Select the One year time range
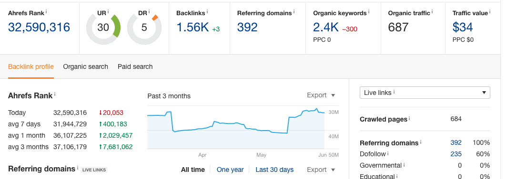The width and height of the screenshot is (507, 179). (x=230, y=170)
